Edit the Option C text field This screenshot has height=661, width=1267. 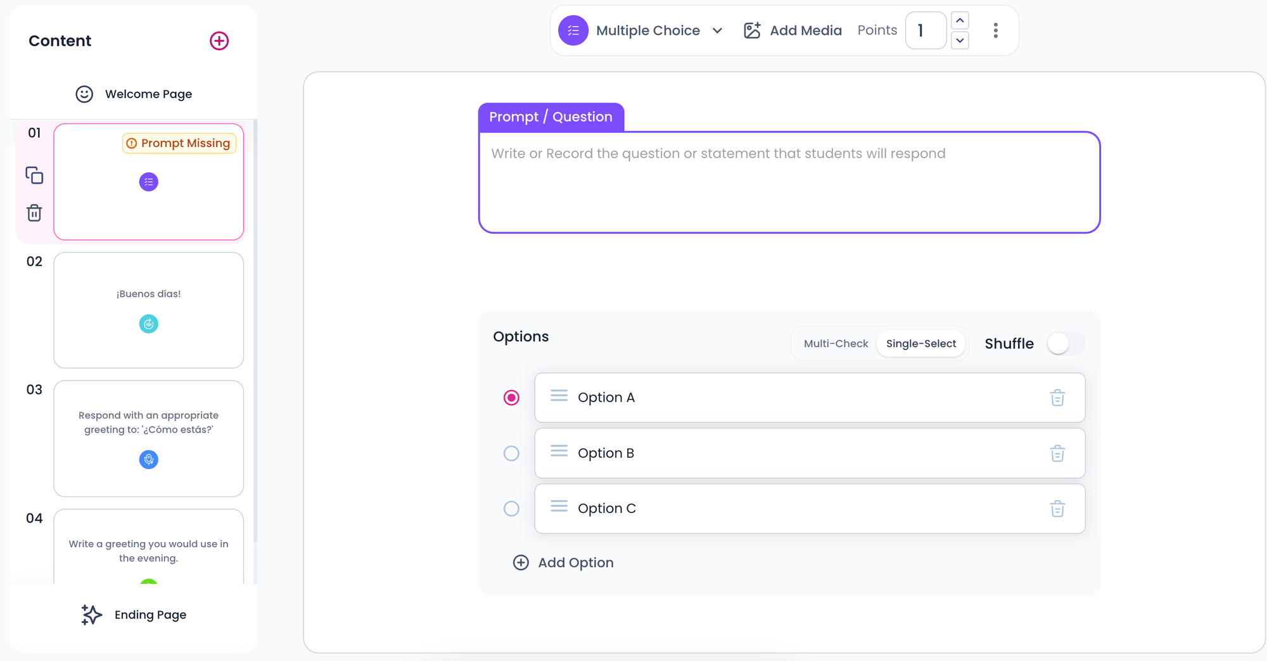(810, 508)
